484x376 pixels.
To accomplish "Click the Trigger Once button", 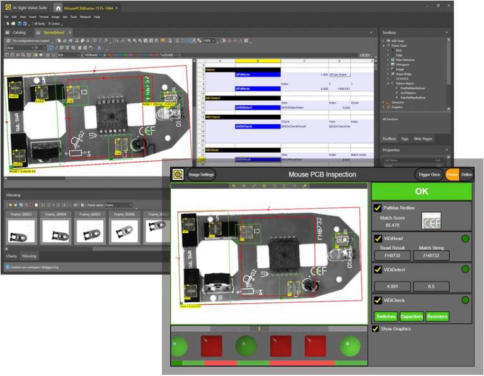I will point(429,175).
